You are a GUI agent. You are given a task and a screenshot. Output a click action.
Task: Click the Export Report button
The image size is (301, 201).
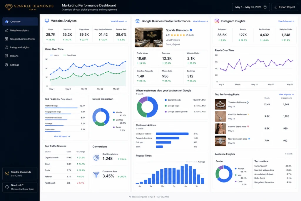(x=285, y=7)
